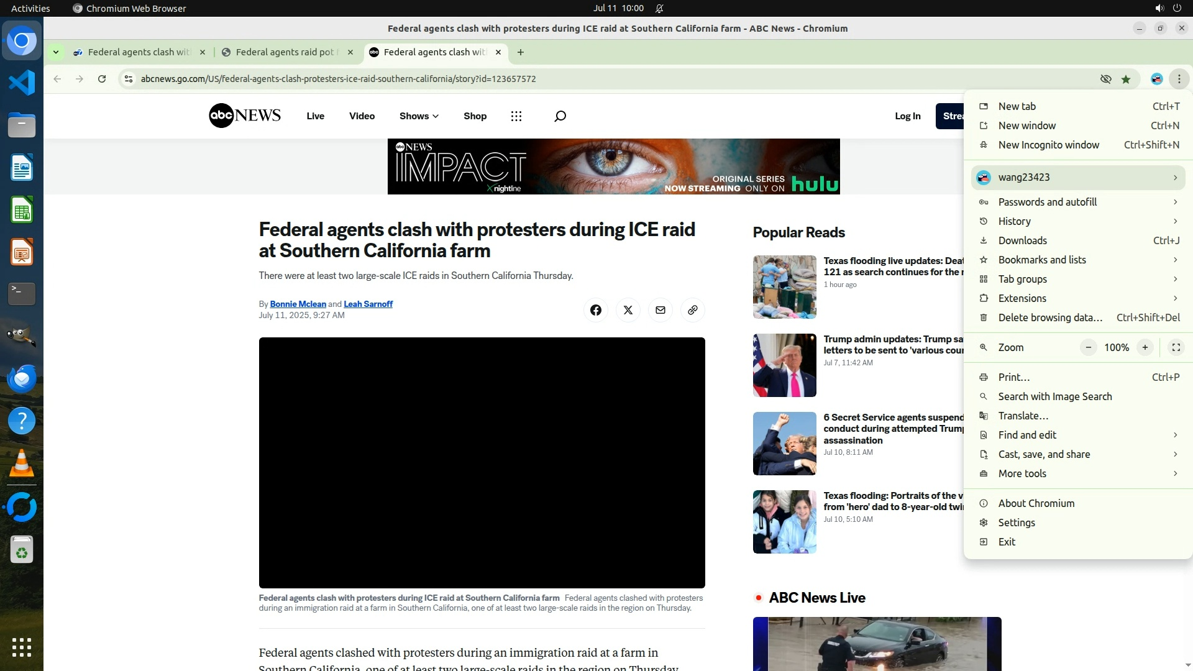The width and height of the screenshot is (1193, 671).
Task: Toggle tracking protection eye icon
Action: 1105,79
